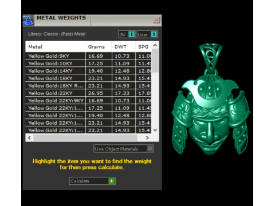Click the vertical scrollbar thumb of the metal list
275x206 pixels.
pyautogui.click(x=155, y=61)
